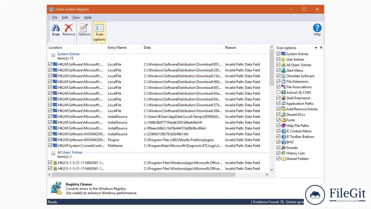This screenshot has height=209, width=371.
Task: Select the c:\ffbeecb9b2c1b05b44457dd8b0bc494a\ data cell
Action: [175, 128]
